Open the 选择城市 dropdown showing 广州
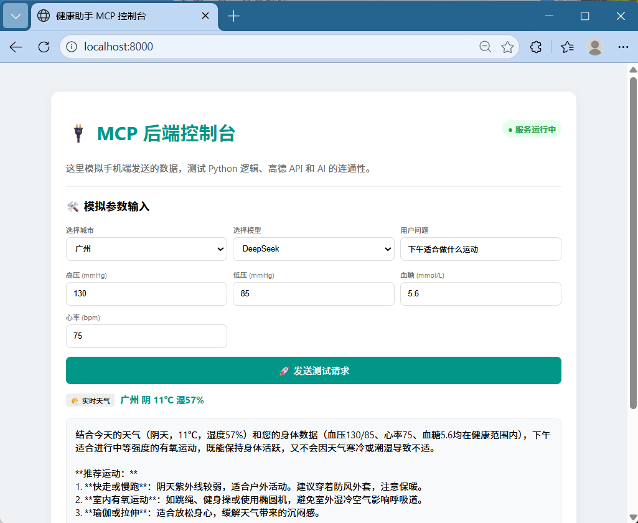 click(x=146, y=249)
